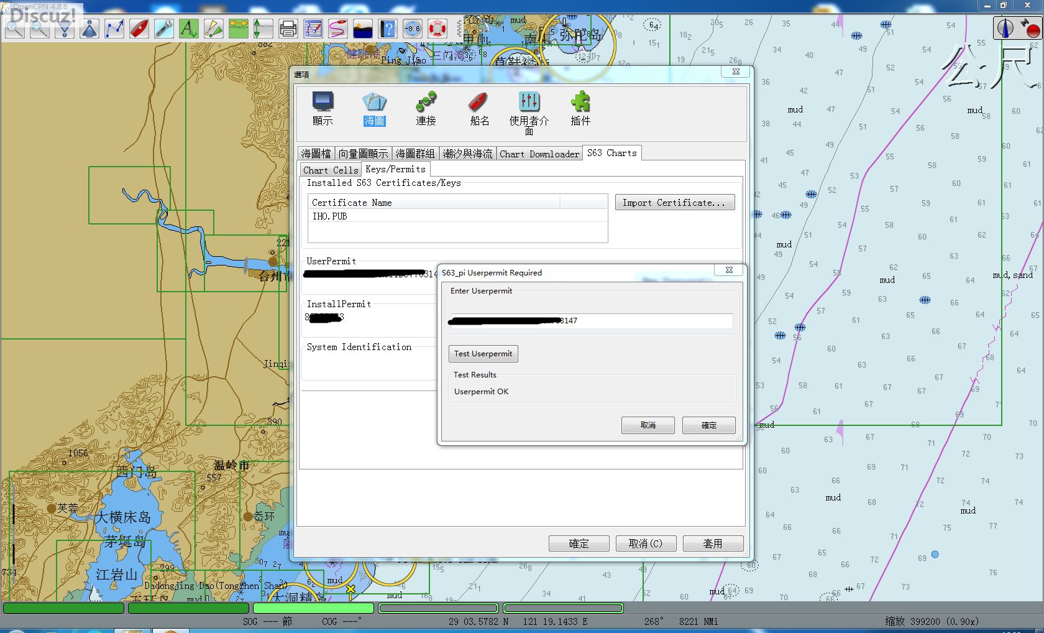1044x633 pixels.
Task: Open the 使用者介面 user interface section
Action: click(529, 111)
